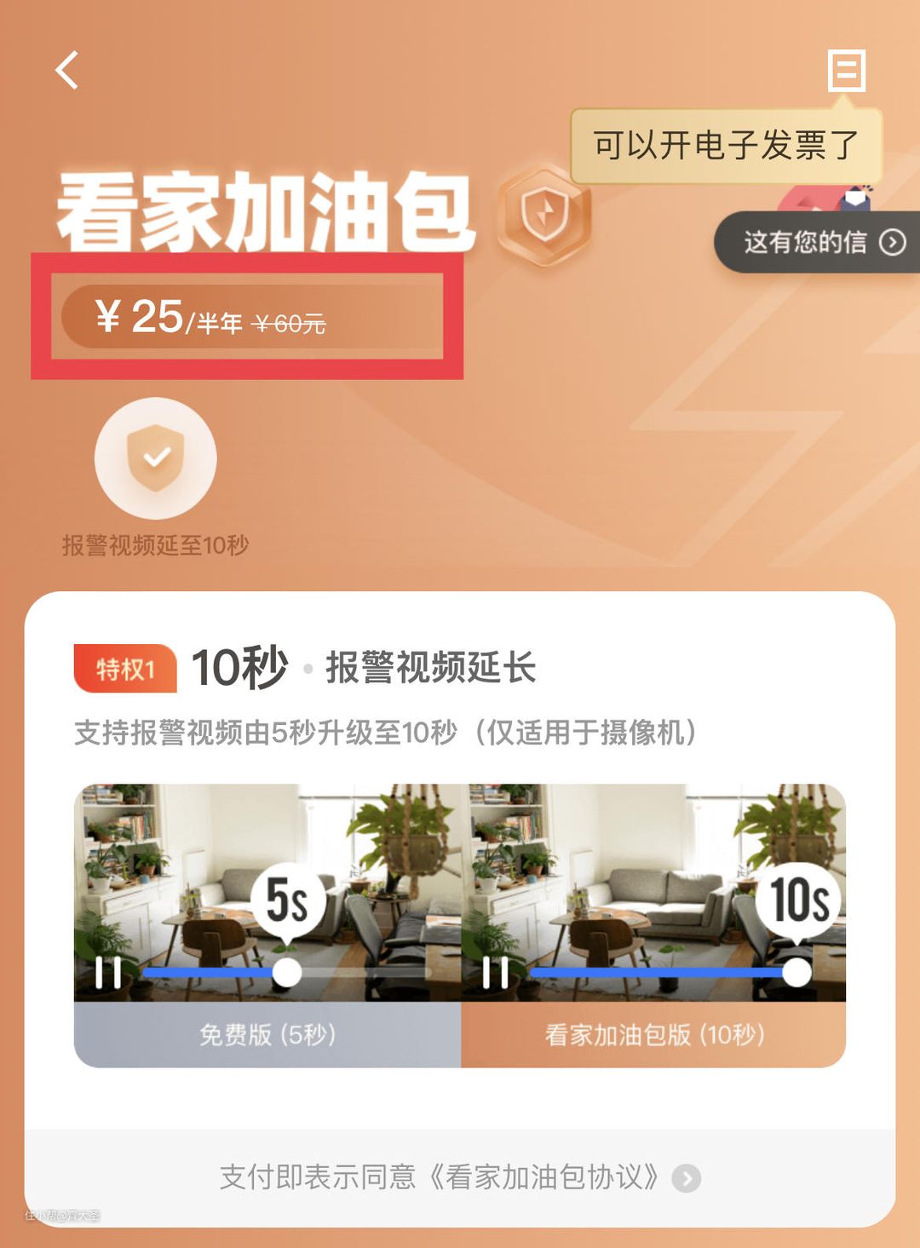920x1248 pixels.
Task: Tap the arrow icon after 看家加油包协议
Action: click(x=687, y=1179)
